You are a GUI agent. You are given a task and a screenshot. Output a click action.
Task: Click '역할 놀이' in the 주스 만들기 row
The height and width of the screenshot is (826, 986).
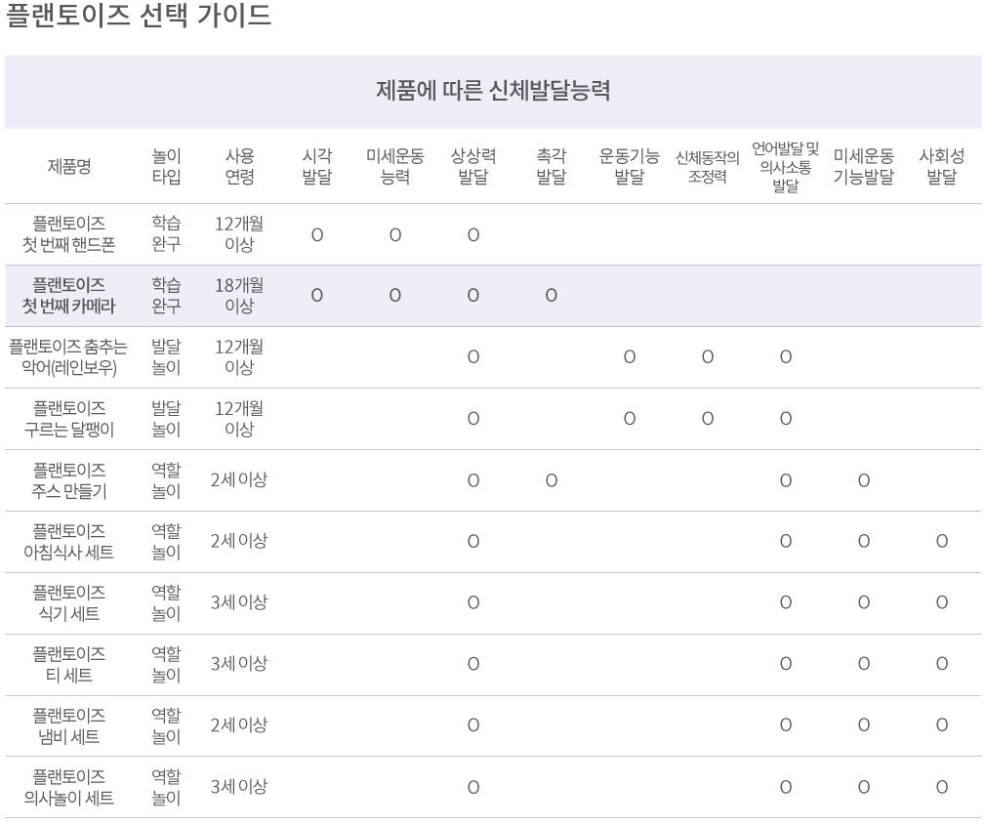tap(167, 480)
